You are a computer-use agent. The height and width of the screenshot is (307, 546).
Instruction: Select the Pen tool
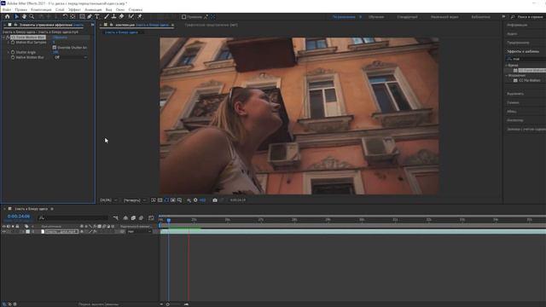90,16
